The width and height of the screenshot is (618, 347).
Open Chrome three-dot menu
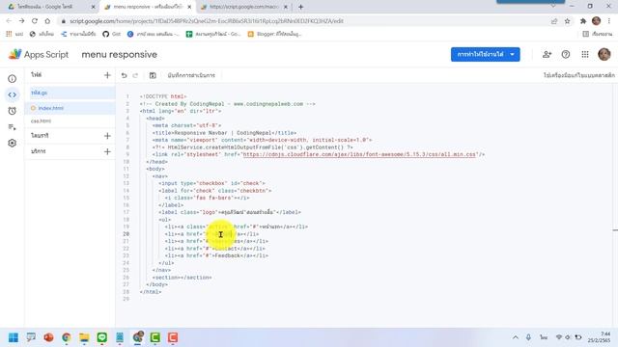(x=609, y=21)
